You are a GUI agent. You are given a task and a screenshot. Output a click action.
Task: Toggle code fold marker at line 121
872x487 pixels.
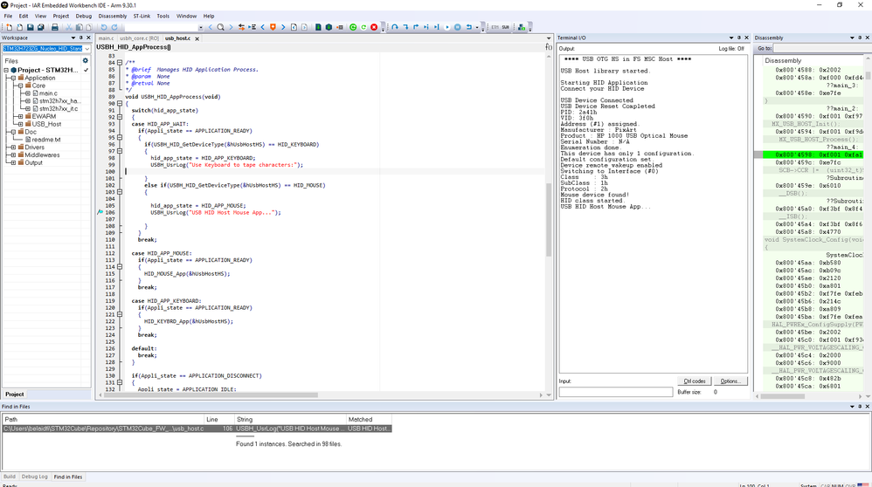(120, 315)
